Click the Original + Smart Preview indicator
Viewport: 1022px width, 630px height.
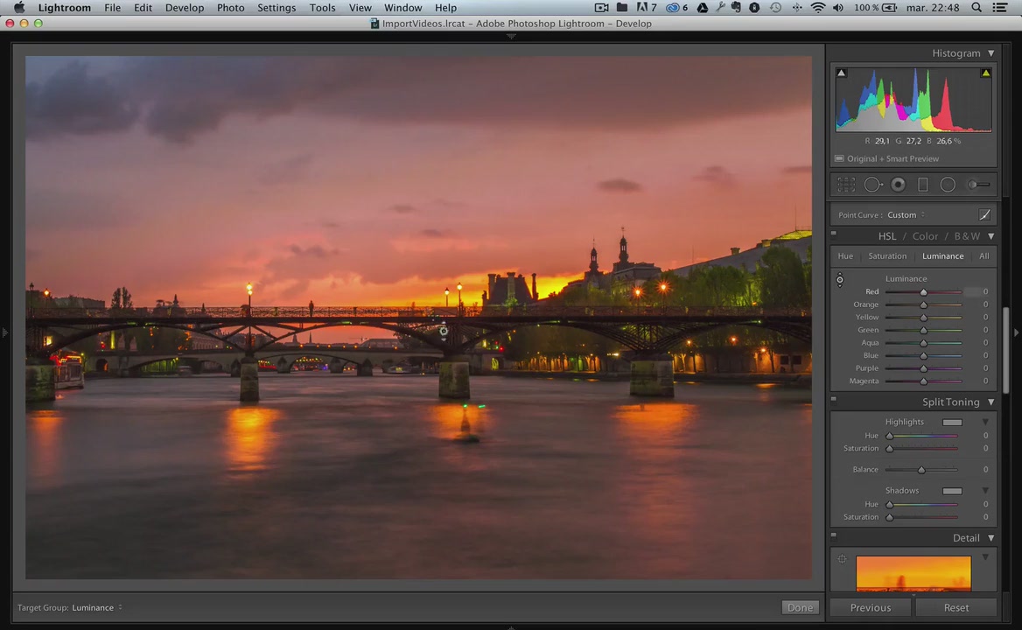pyautogui.click(x=887, y=159)
